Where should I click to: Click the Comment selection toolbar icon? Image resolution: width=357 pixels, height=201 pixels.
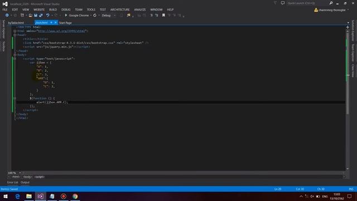[151, 15]
